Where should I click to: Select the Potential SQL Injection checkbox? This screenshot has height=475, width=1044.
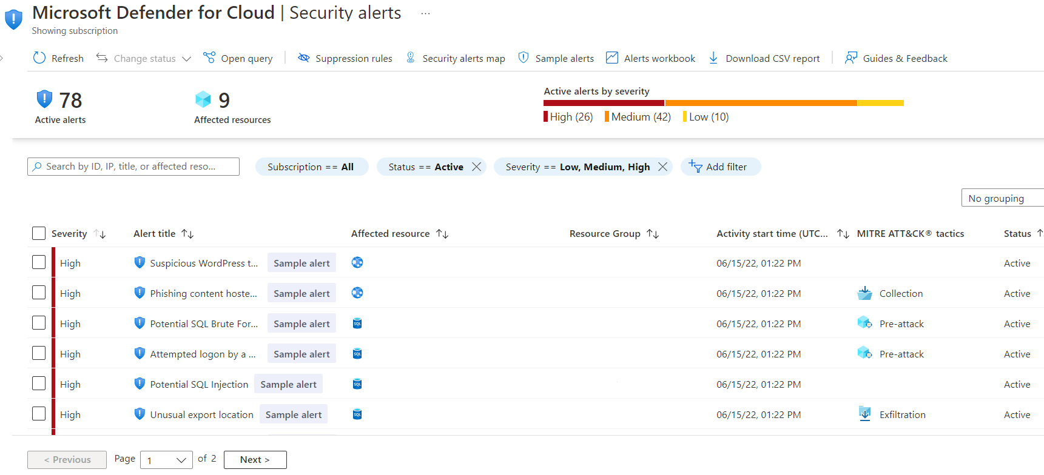coord(39,383)
